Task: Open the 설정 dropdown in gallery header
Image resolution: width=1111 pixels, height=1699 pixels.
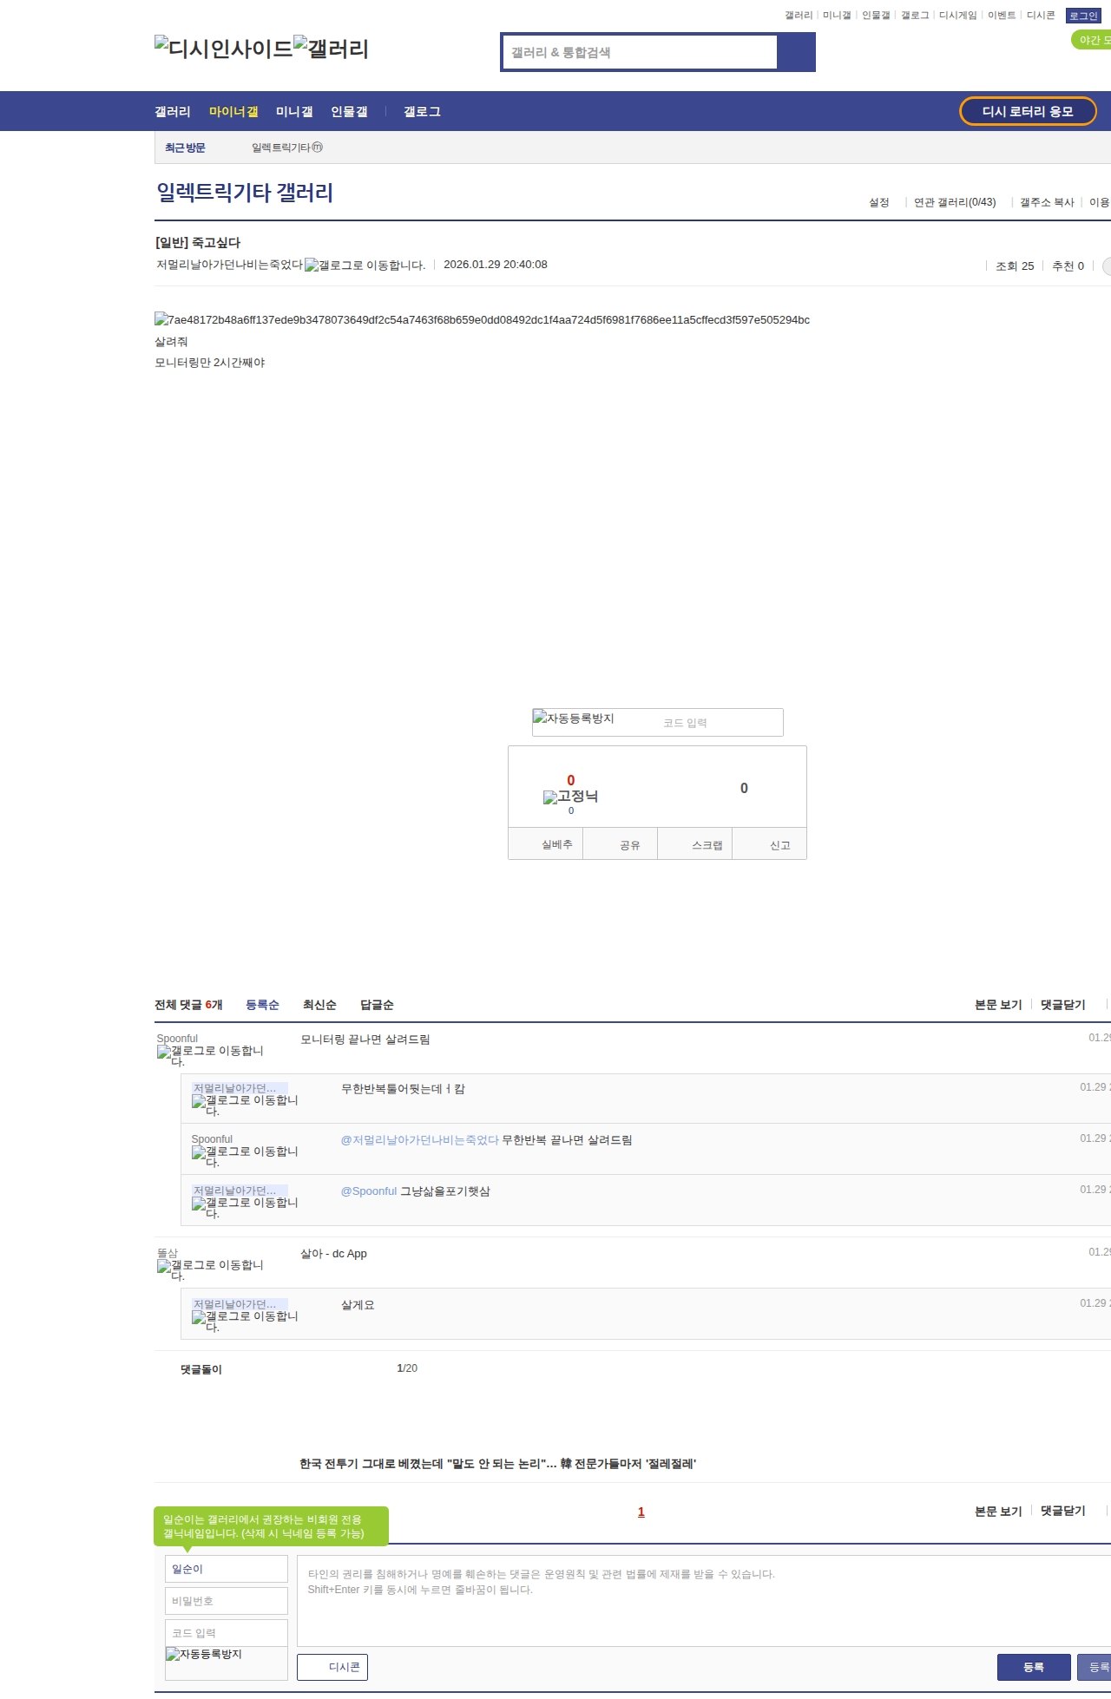Action: coord(878,202)
